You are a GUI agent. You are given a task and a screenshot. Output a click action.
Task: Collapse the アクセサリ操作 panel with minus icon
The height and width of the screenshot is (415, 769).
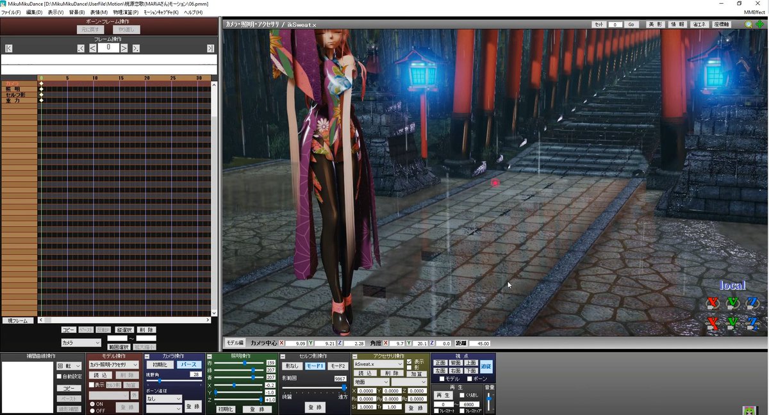coord(354,356)
